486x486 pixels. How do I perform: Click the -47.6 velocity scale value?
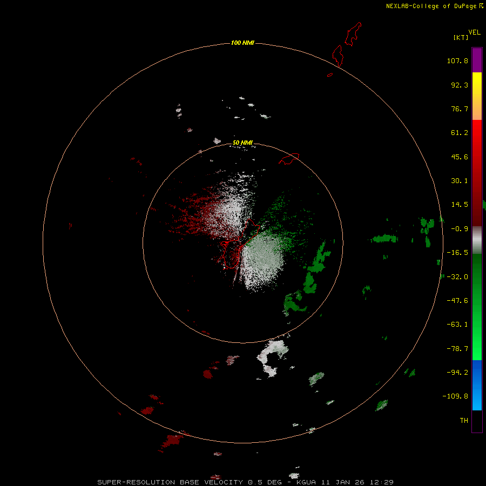[x=457, y=301]
